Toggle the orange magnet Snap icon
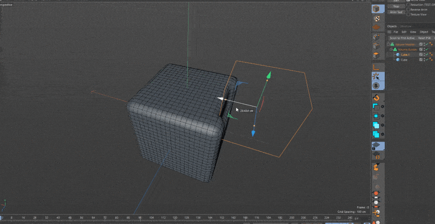Image resolution: width=435 pixels, height=224 pixels. 376,97
